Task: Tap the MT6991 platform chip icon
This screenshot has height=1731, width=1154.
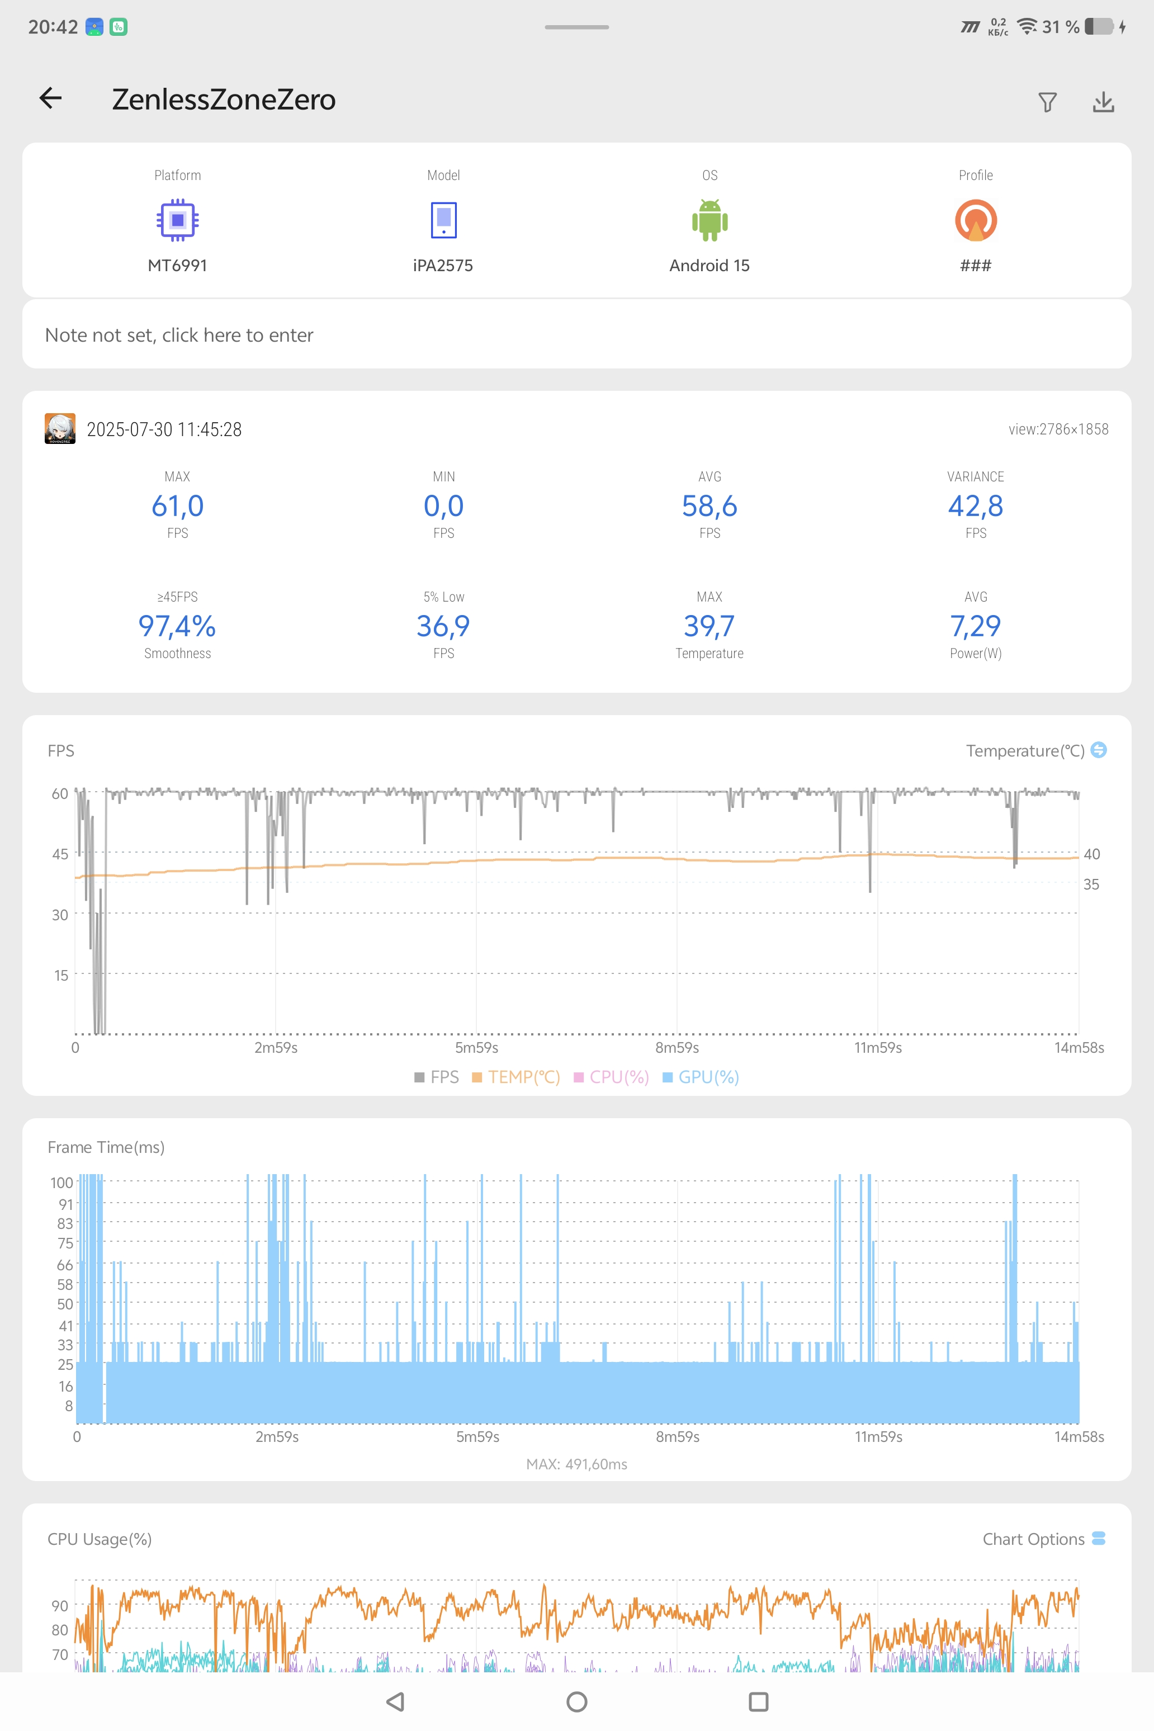Action: [177, 220]
